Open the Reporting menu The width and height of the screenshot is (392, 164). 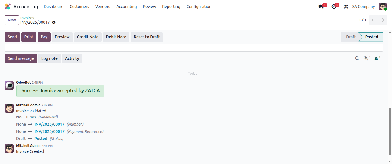[171, 7]
